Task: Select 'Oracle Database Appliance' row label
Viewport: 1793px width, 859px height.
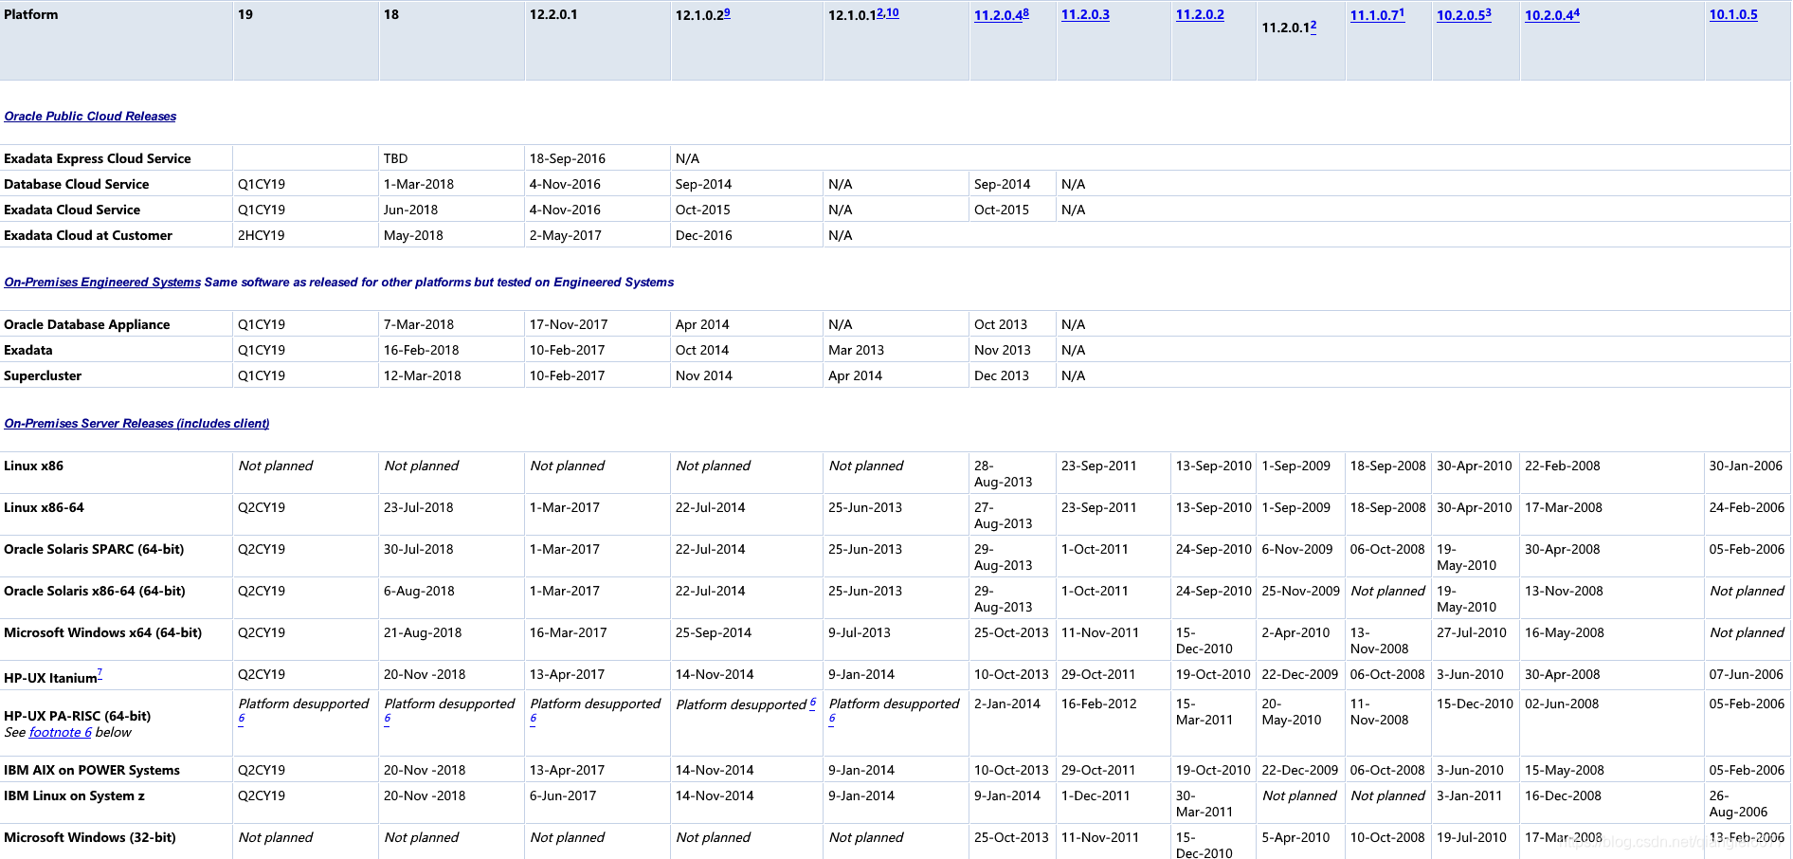Action: coord(87,325)
